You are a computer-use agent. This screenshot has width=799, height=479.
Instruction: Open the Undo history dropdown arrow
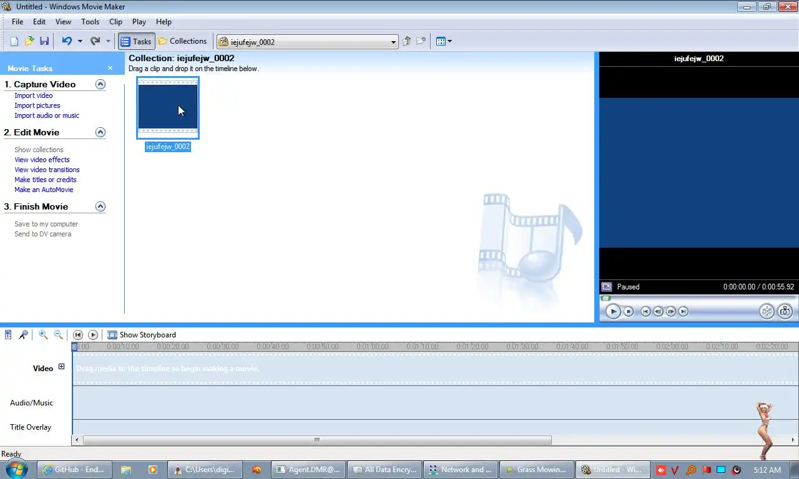pyautogui.click(x=80, y=41)
